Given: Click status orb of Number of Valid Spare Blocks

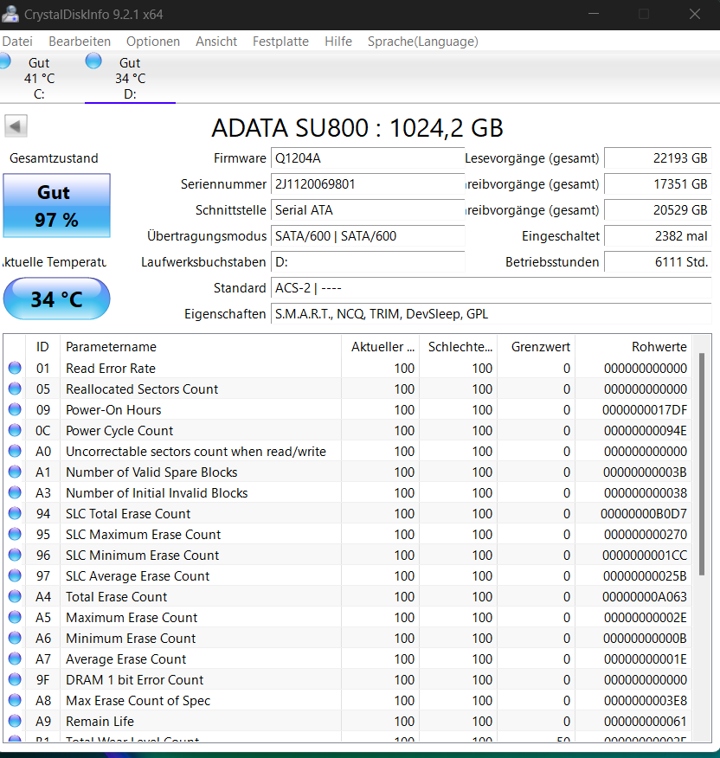Looking at the screenshot, I should tap(15, 472).
